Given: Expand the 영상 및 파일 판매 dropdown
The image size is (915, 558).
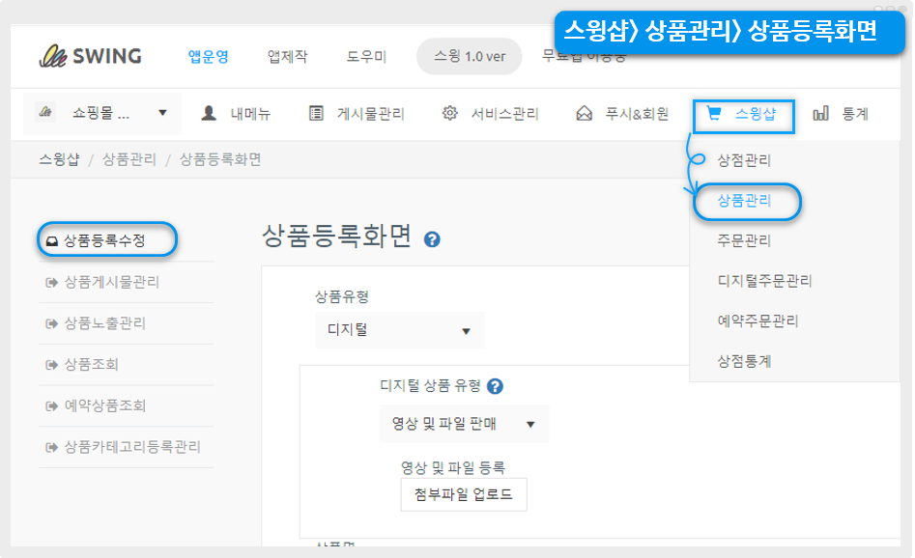Looking at the screenshot, I should pos(464,424).
